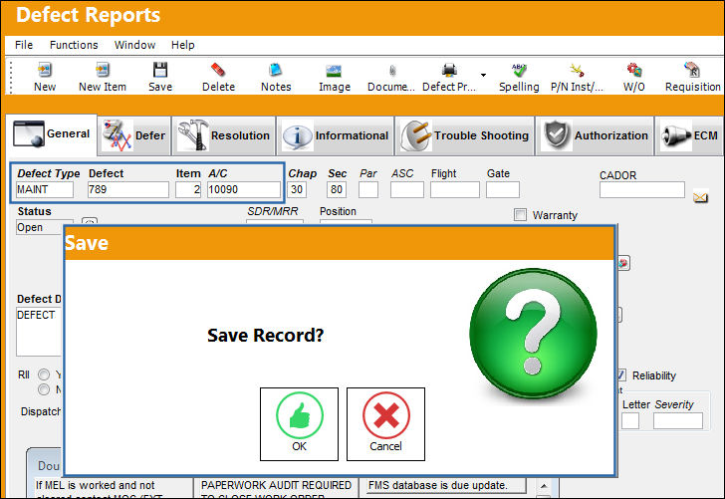Click the Sec field

(337, 189)
